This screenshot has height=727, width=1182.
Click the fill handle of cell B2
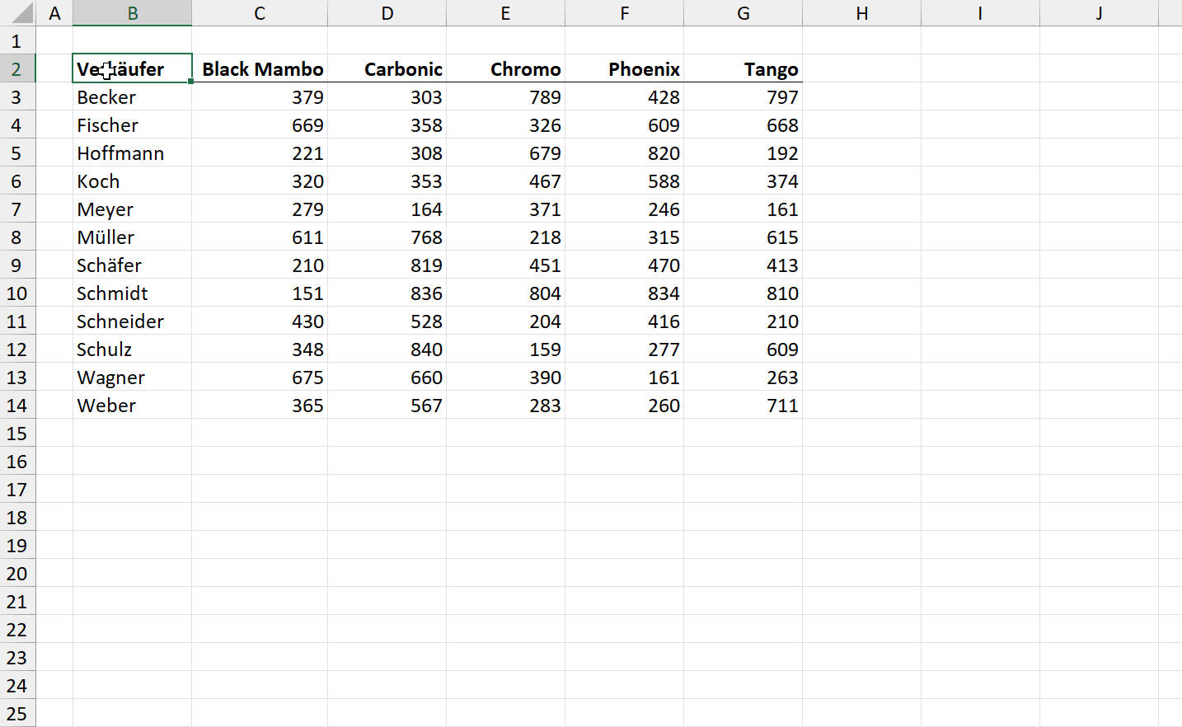click(191, 82)
